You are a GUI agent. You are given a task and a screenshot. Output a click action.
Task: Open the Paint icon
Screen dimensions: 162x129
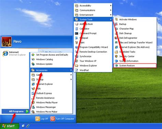tap(77, 42)
